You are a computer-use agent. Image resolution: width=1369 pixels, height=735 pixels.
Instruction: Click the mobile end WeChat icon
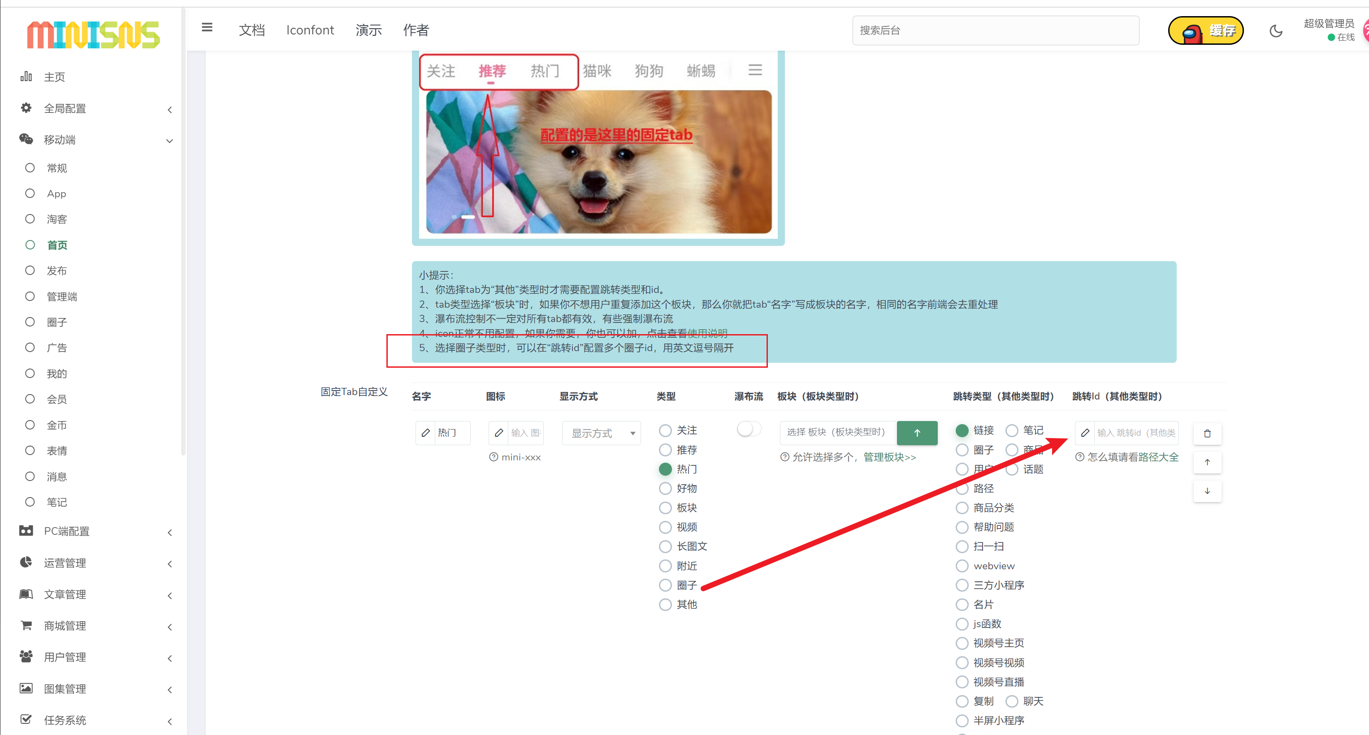point(26,139)
